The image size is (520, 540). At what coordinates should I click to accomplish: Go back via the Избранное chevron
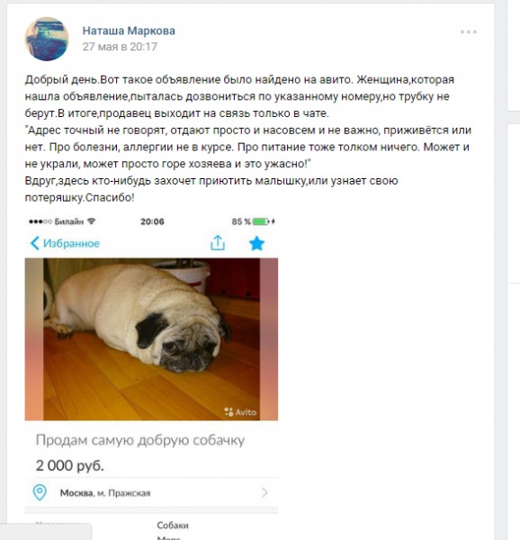point(35,243)
